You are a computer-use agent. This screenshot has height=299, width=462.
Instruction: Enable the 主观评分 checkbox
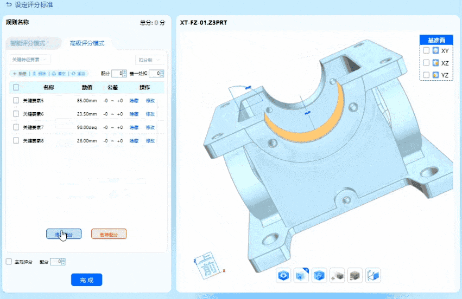pyautogui.click(x=9, y=262)
